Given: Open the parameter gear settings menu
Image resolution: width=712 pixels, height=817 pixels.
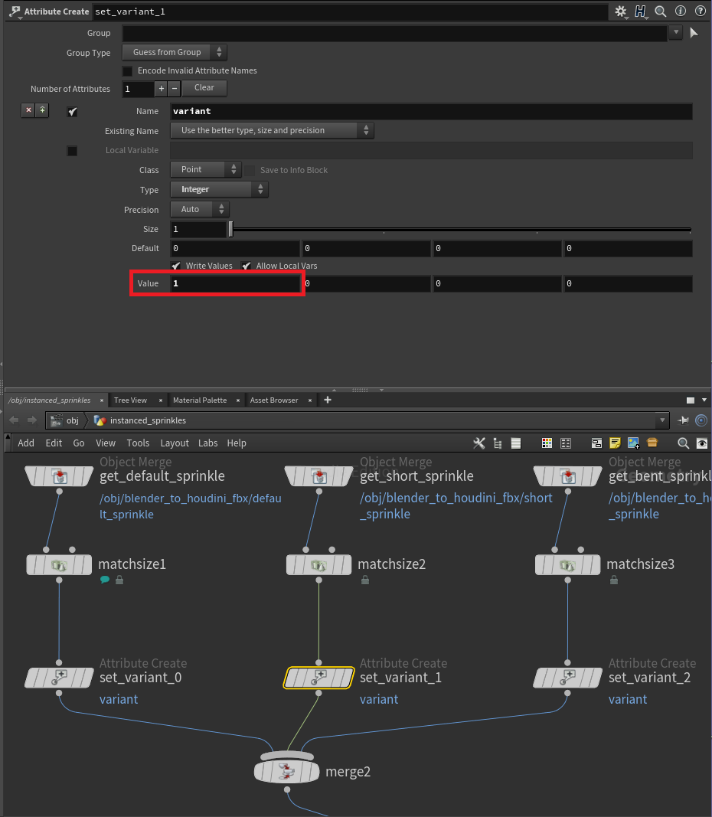Looking at the screenshot, I should pyautogui.click(x=621, y=11).
